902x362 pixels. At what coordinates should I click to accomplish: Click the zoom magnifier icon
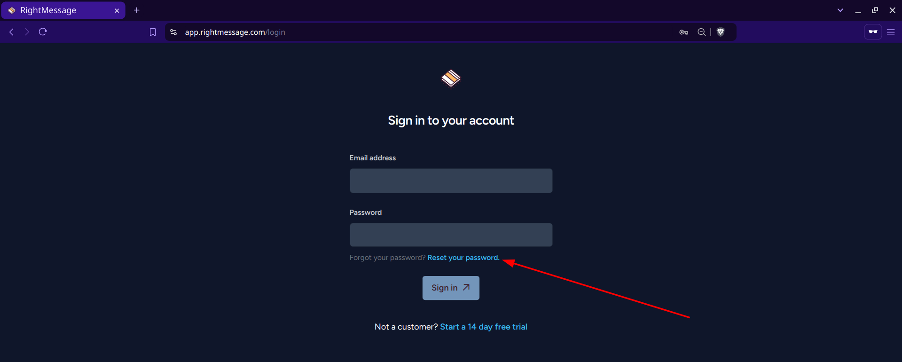(701, 32)
